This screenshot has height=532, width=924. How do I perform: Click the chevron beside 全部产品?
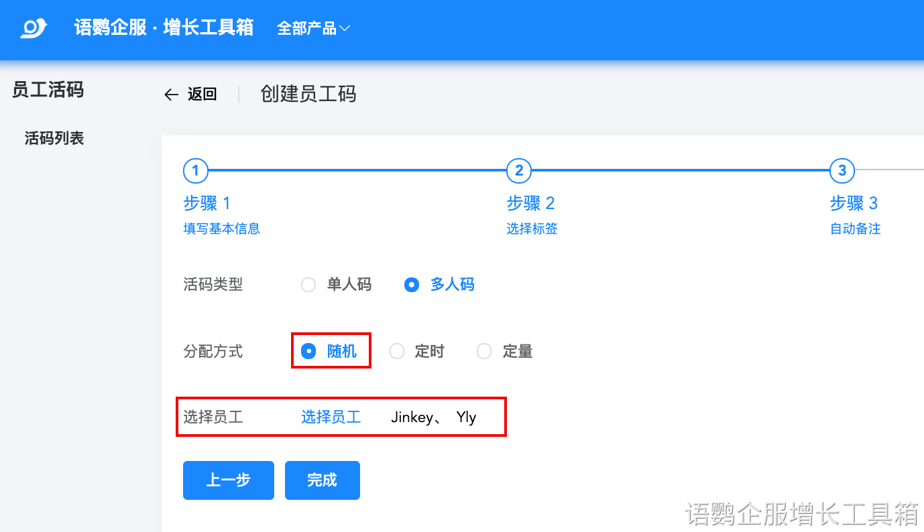click(x=345, y=28)
